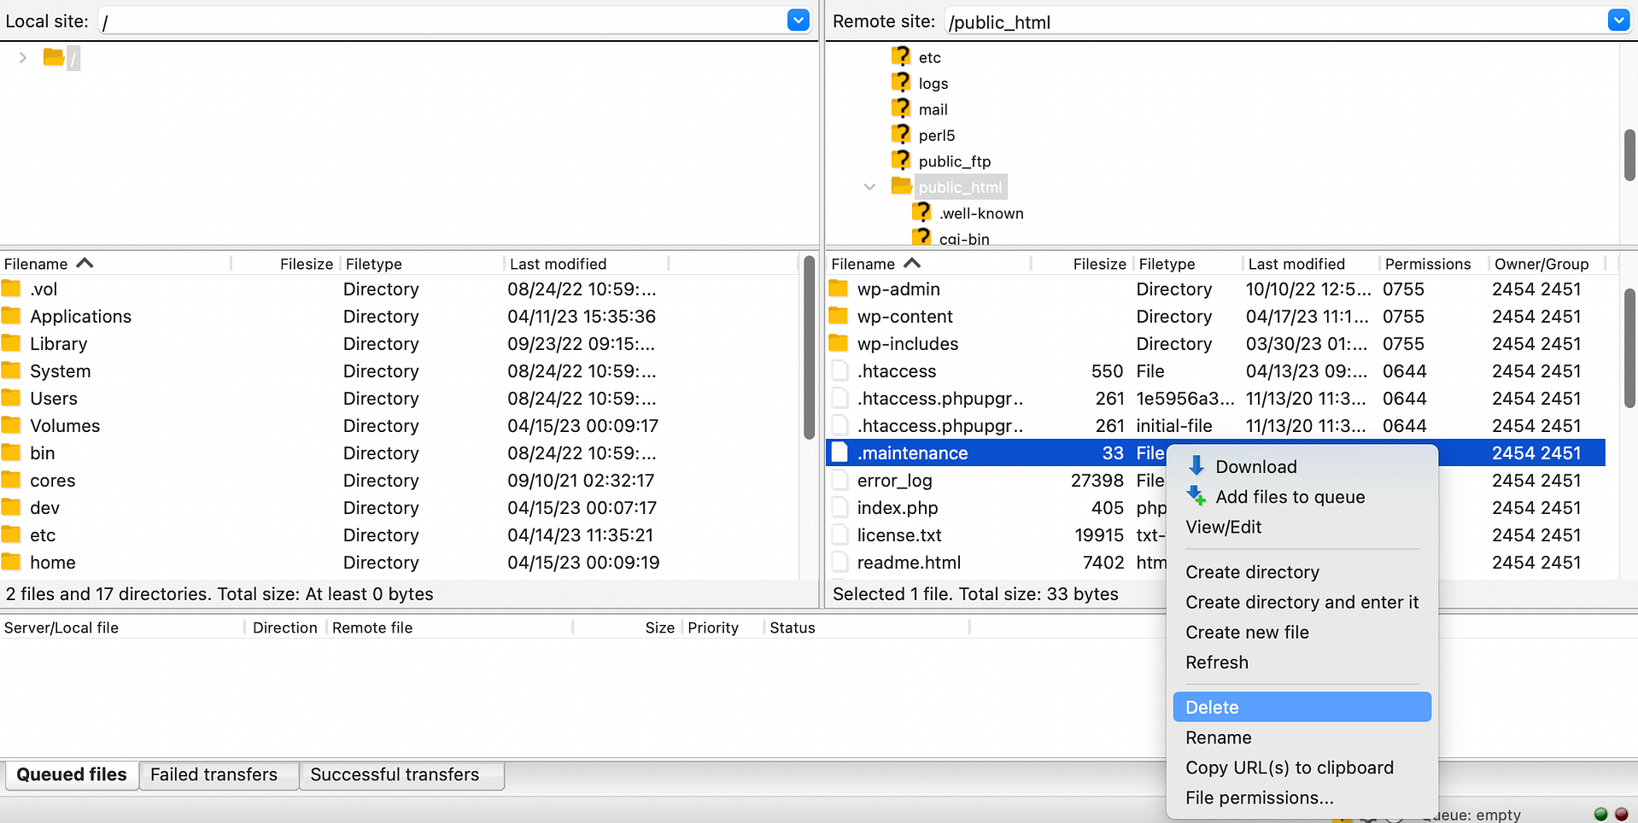Collapse the public_html tree node
This screenshot has height=823, width=1638.
click(869, 186)
